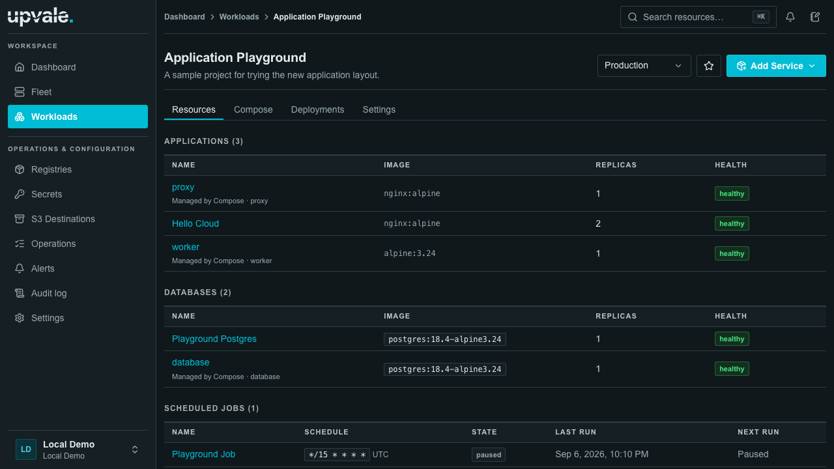This screenshot has height=469, width=834.
Task: Select the Resources tab
Action: click(x=194, y=109)
